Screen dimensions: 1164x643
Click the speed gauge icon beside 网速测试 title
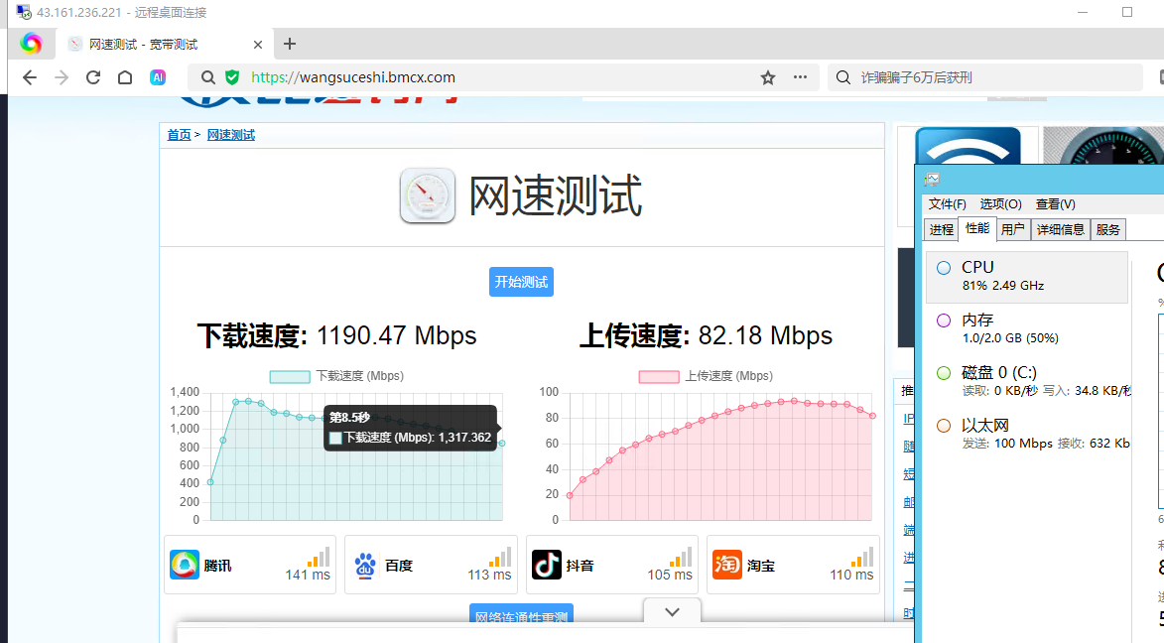[428, 196]
